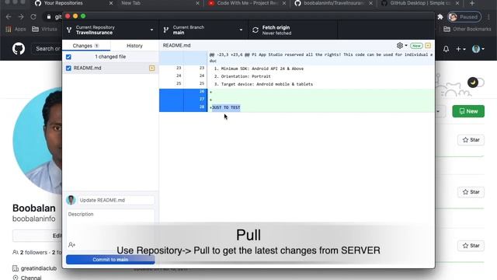This screenshot has width=497, height=280.
Task: Open the Current Branch main dropdown
Action: pos(203,30)
